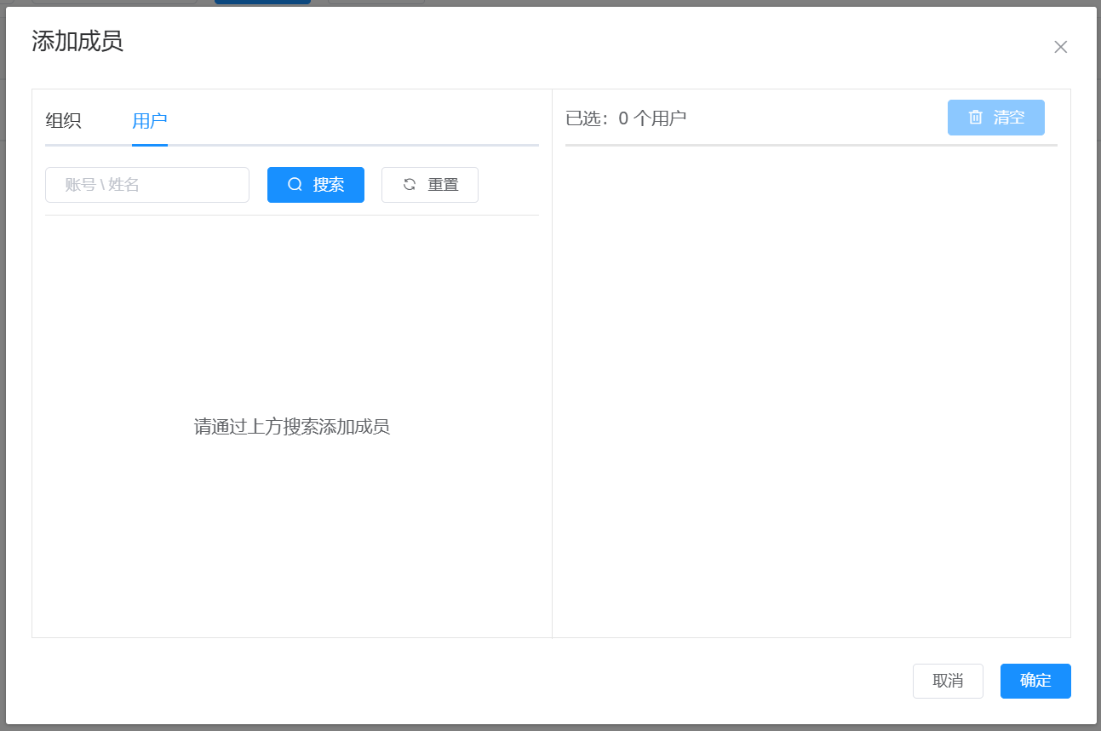
Task: Click the refresh arrows icon in 重置
Action: 410,185
